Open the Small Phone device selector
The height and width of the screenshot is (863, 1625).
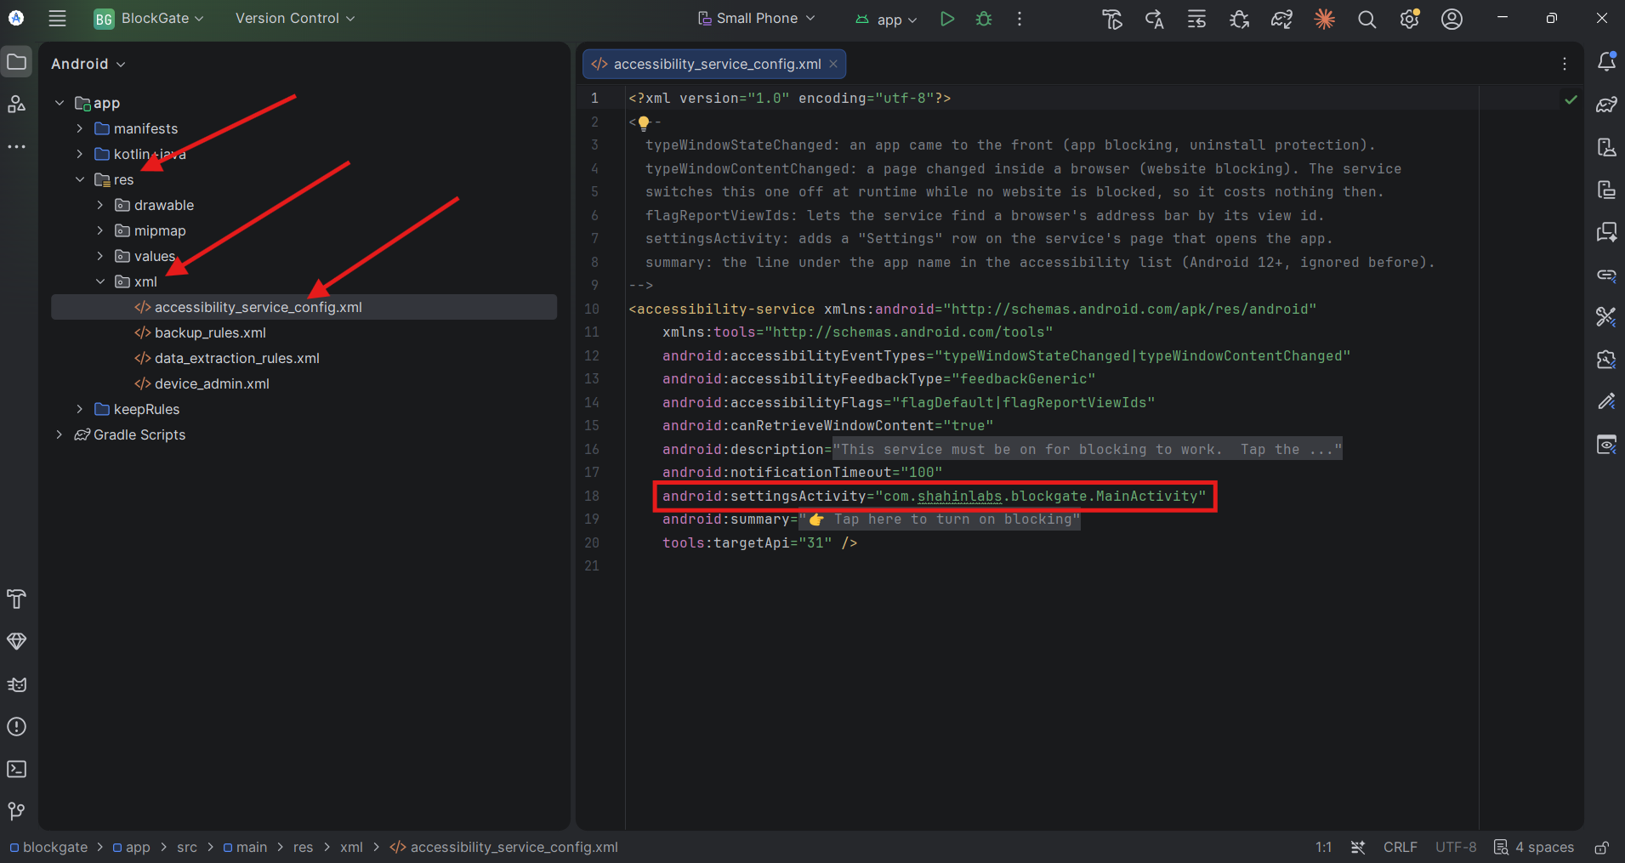point(756,18)
